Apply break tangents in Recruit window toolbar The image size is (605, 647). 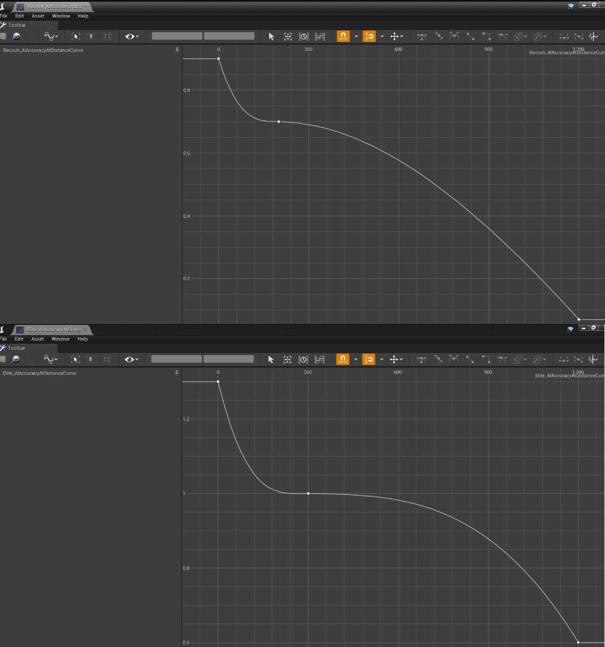[x=454, y=36]
